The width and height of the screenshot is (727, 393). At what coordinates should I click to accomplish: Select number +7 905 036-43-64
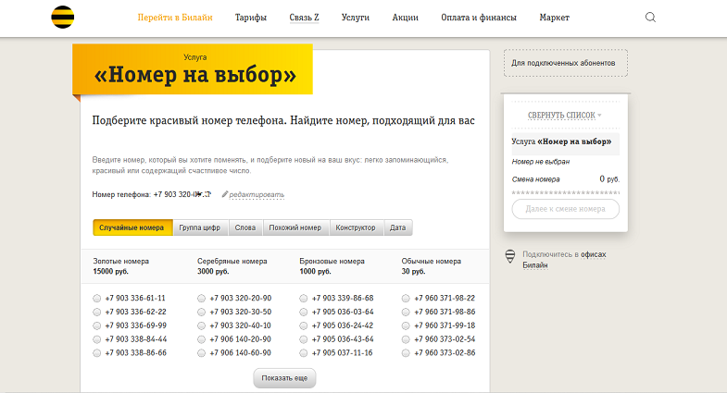click(303, 339)
